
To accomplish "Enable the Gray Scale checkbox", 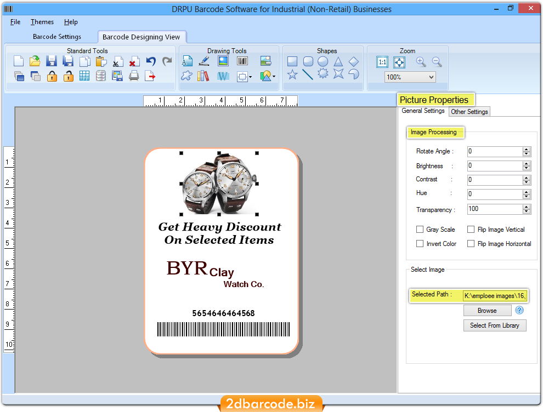I will (420, 230).
